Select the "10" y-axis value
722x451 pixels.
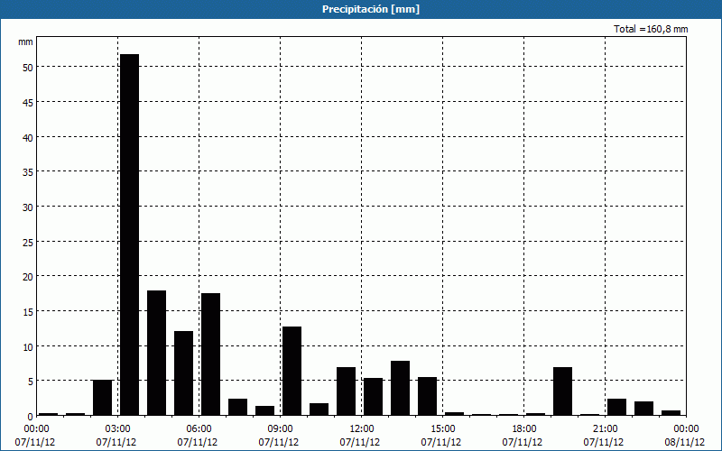tap(28, 347)
